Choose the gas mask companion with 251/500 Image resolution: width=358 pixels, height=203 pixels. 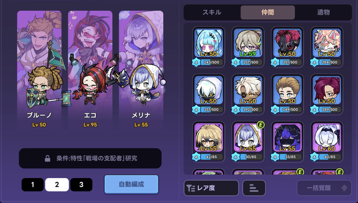[x=288, y=47]
